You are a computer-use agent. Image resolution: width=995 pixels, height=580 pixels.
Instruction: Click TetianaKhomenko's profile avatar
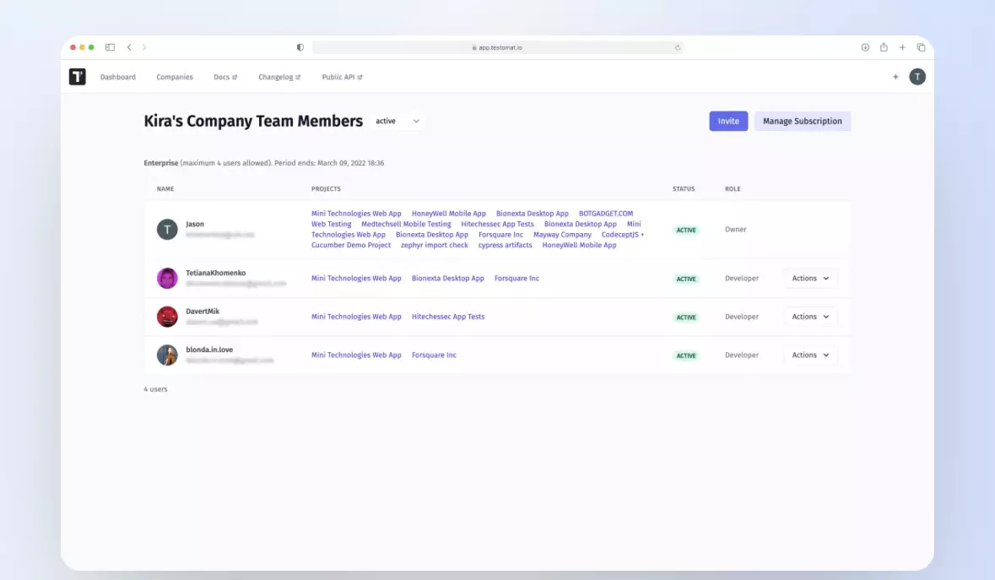point(167,278)
